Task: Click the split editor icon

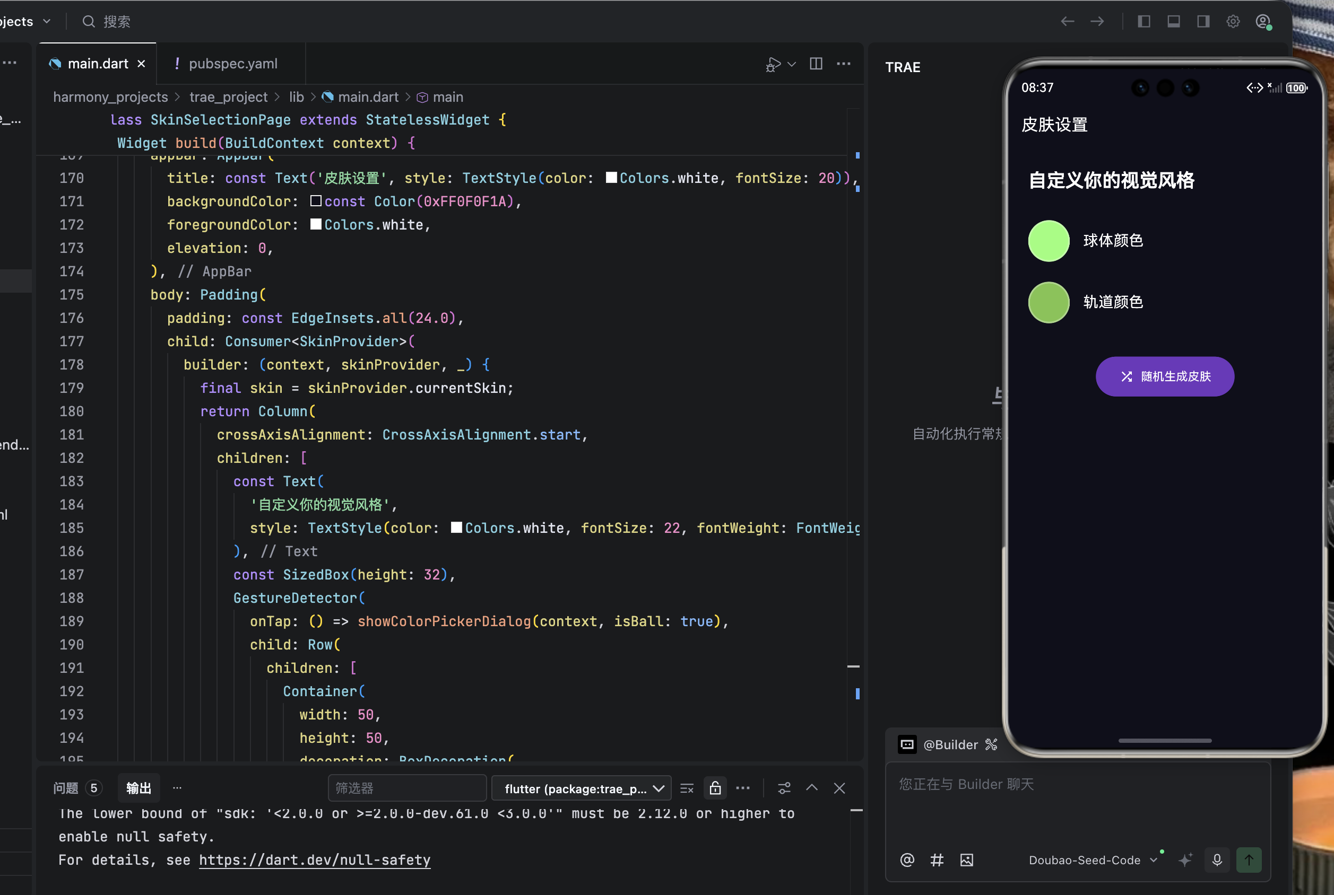Action: click(816, 64)
